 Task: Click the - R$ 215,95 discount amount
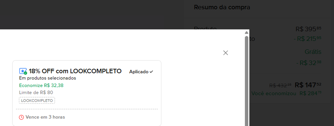point(308,39)
